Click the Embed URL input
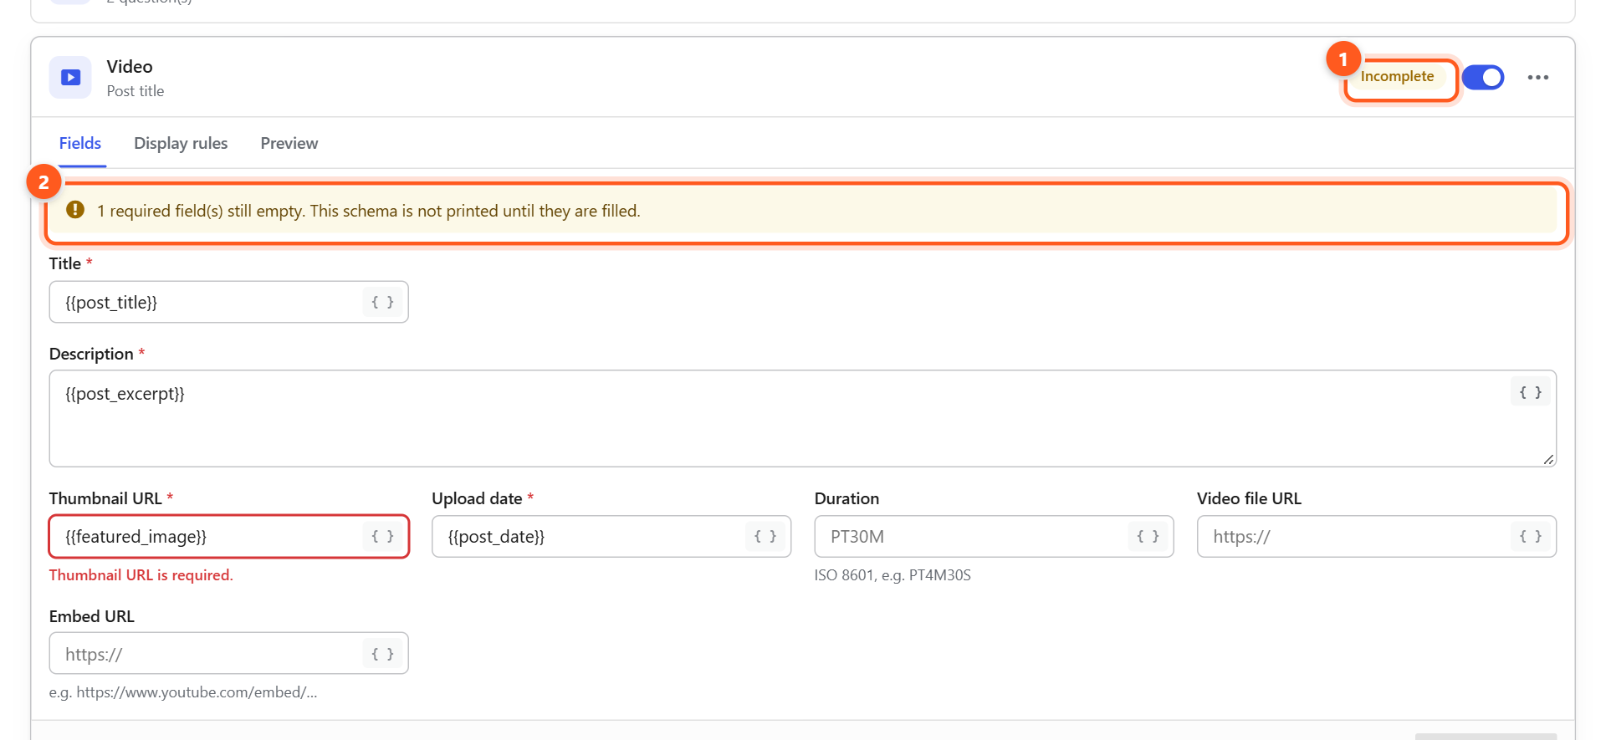The height and width of the screenshot is (740, 1606). click(x=228, y=653)
